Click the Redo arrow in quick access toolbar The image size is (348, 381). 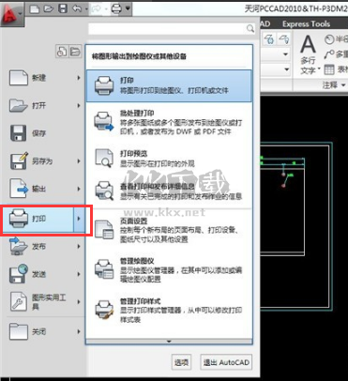(97, 8)
